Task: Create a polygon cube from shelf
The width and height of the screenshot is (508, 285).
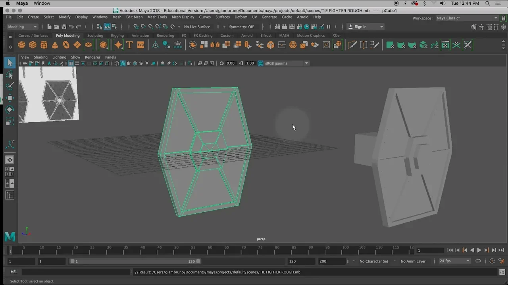Action: [x=33, y=45]
